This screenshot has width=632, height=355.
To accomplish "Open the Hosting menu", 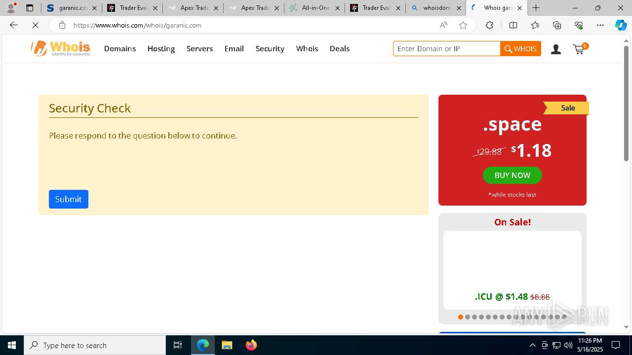I will [x=161, y=48].
